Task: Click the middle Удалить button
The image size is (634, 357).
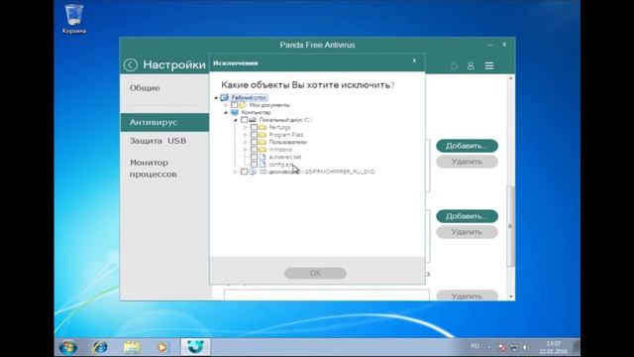Action: 467,232
